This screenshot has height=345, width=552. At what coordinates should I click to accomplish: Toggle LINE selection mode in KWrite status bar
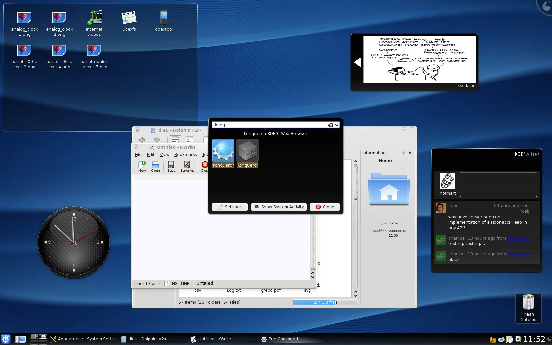(x=185, y=283)
